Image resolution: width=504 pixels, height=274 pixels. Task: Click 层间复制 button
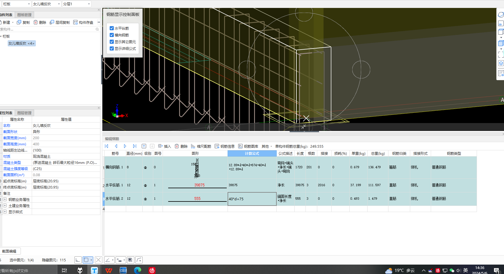(60, 22)
